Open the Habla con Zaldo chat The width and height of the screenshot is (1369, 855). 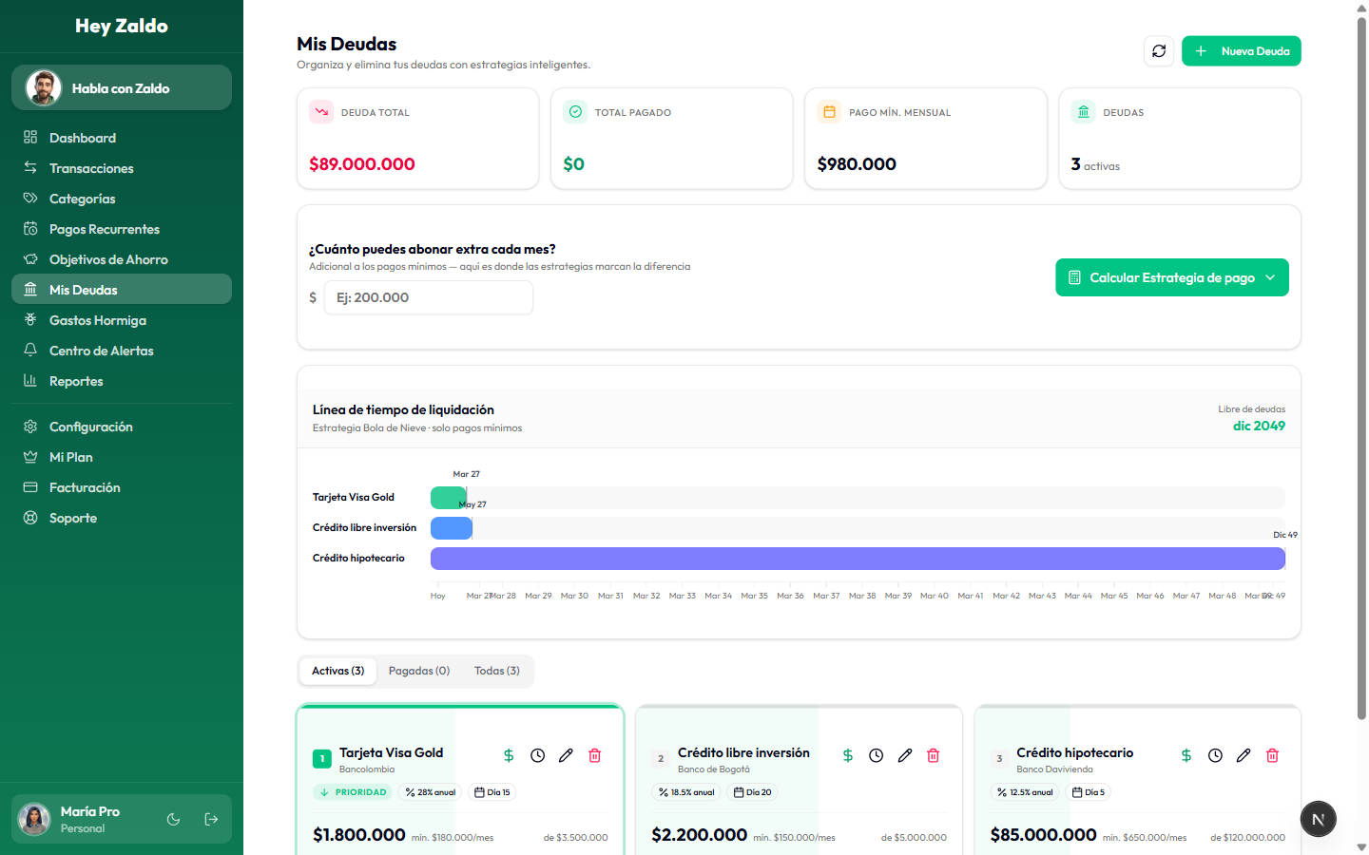click(122, 88)
